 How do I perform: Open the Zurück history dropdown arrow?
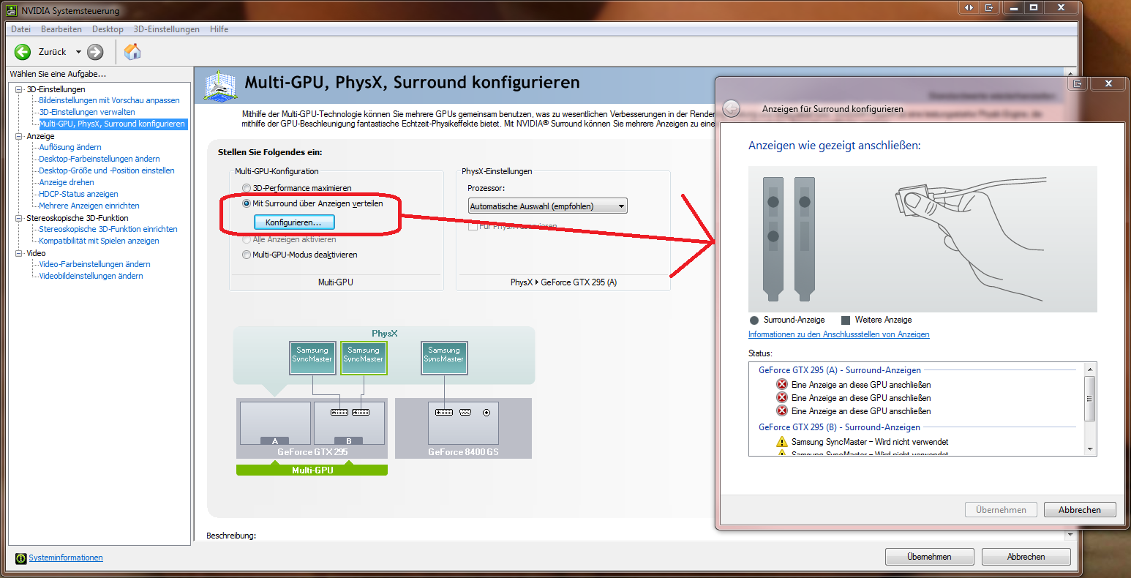(x=78, y=52)
